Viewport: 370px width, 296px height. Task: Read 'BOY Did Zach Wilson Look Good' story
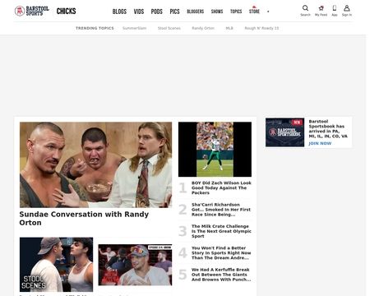pos(221,188)
